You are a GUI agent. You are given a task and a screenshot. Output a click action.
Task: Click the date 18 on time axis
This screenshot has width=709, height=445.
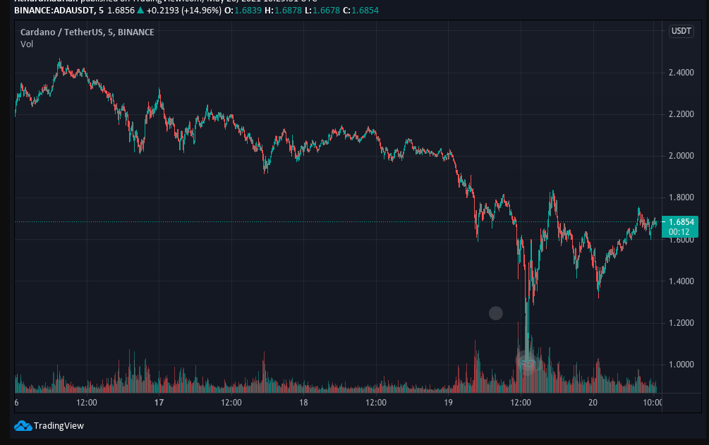(x=303, y=403)
